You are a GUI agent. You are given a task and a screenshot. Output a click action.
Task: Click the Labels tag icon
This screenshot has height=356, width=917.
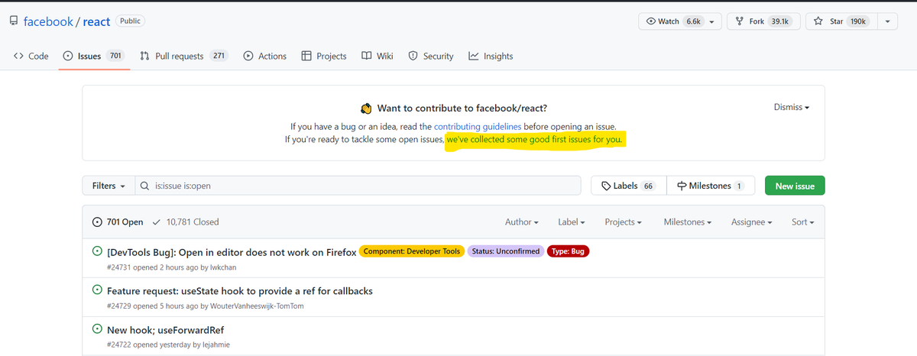[x=606, y=186]
